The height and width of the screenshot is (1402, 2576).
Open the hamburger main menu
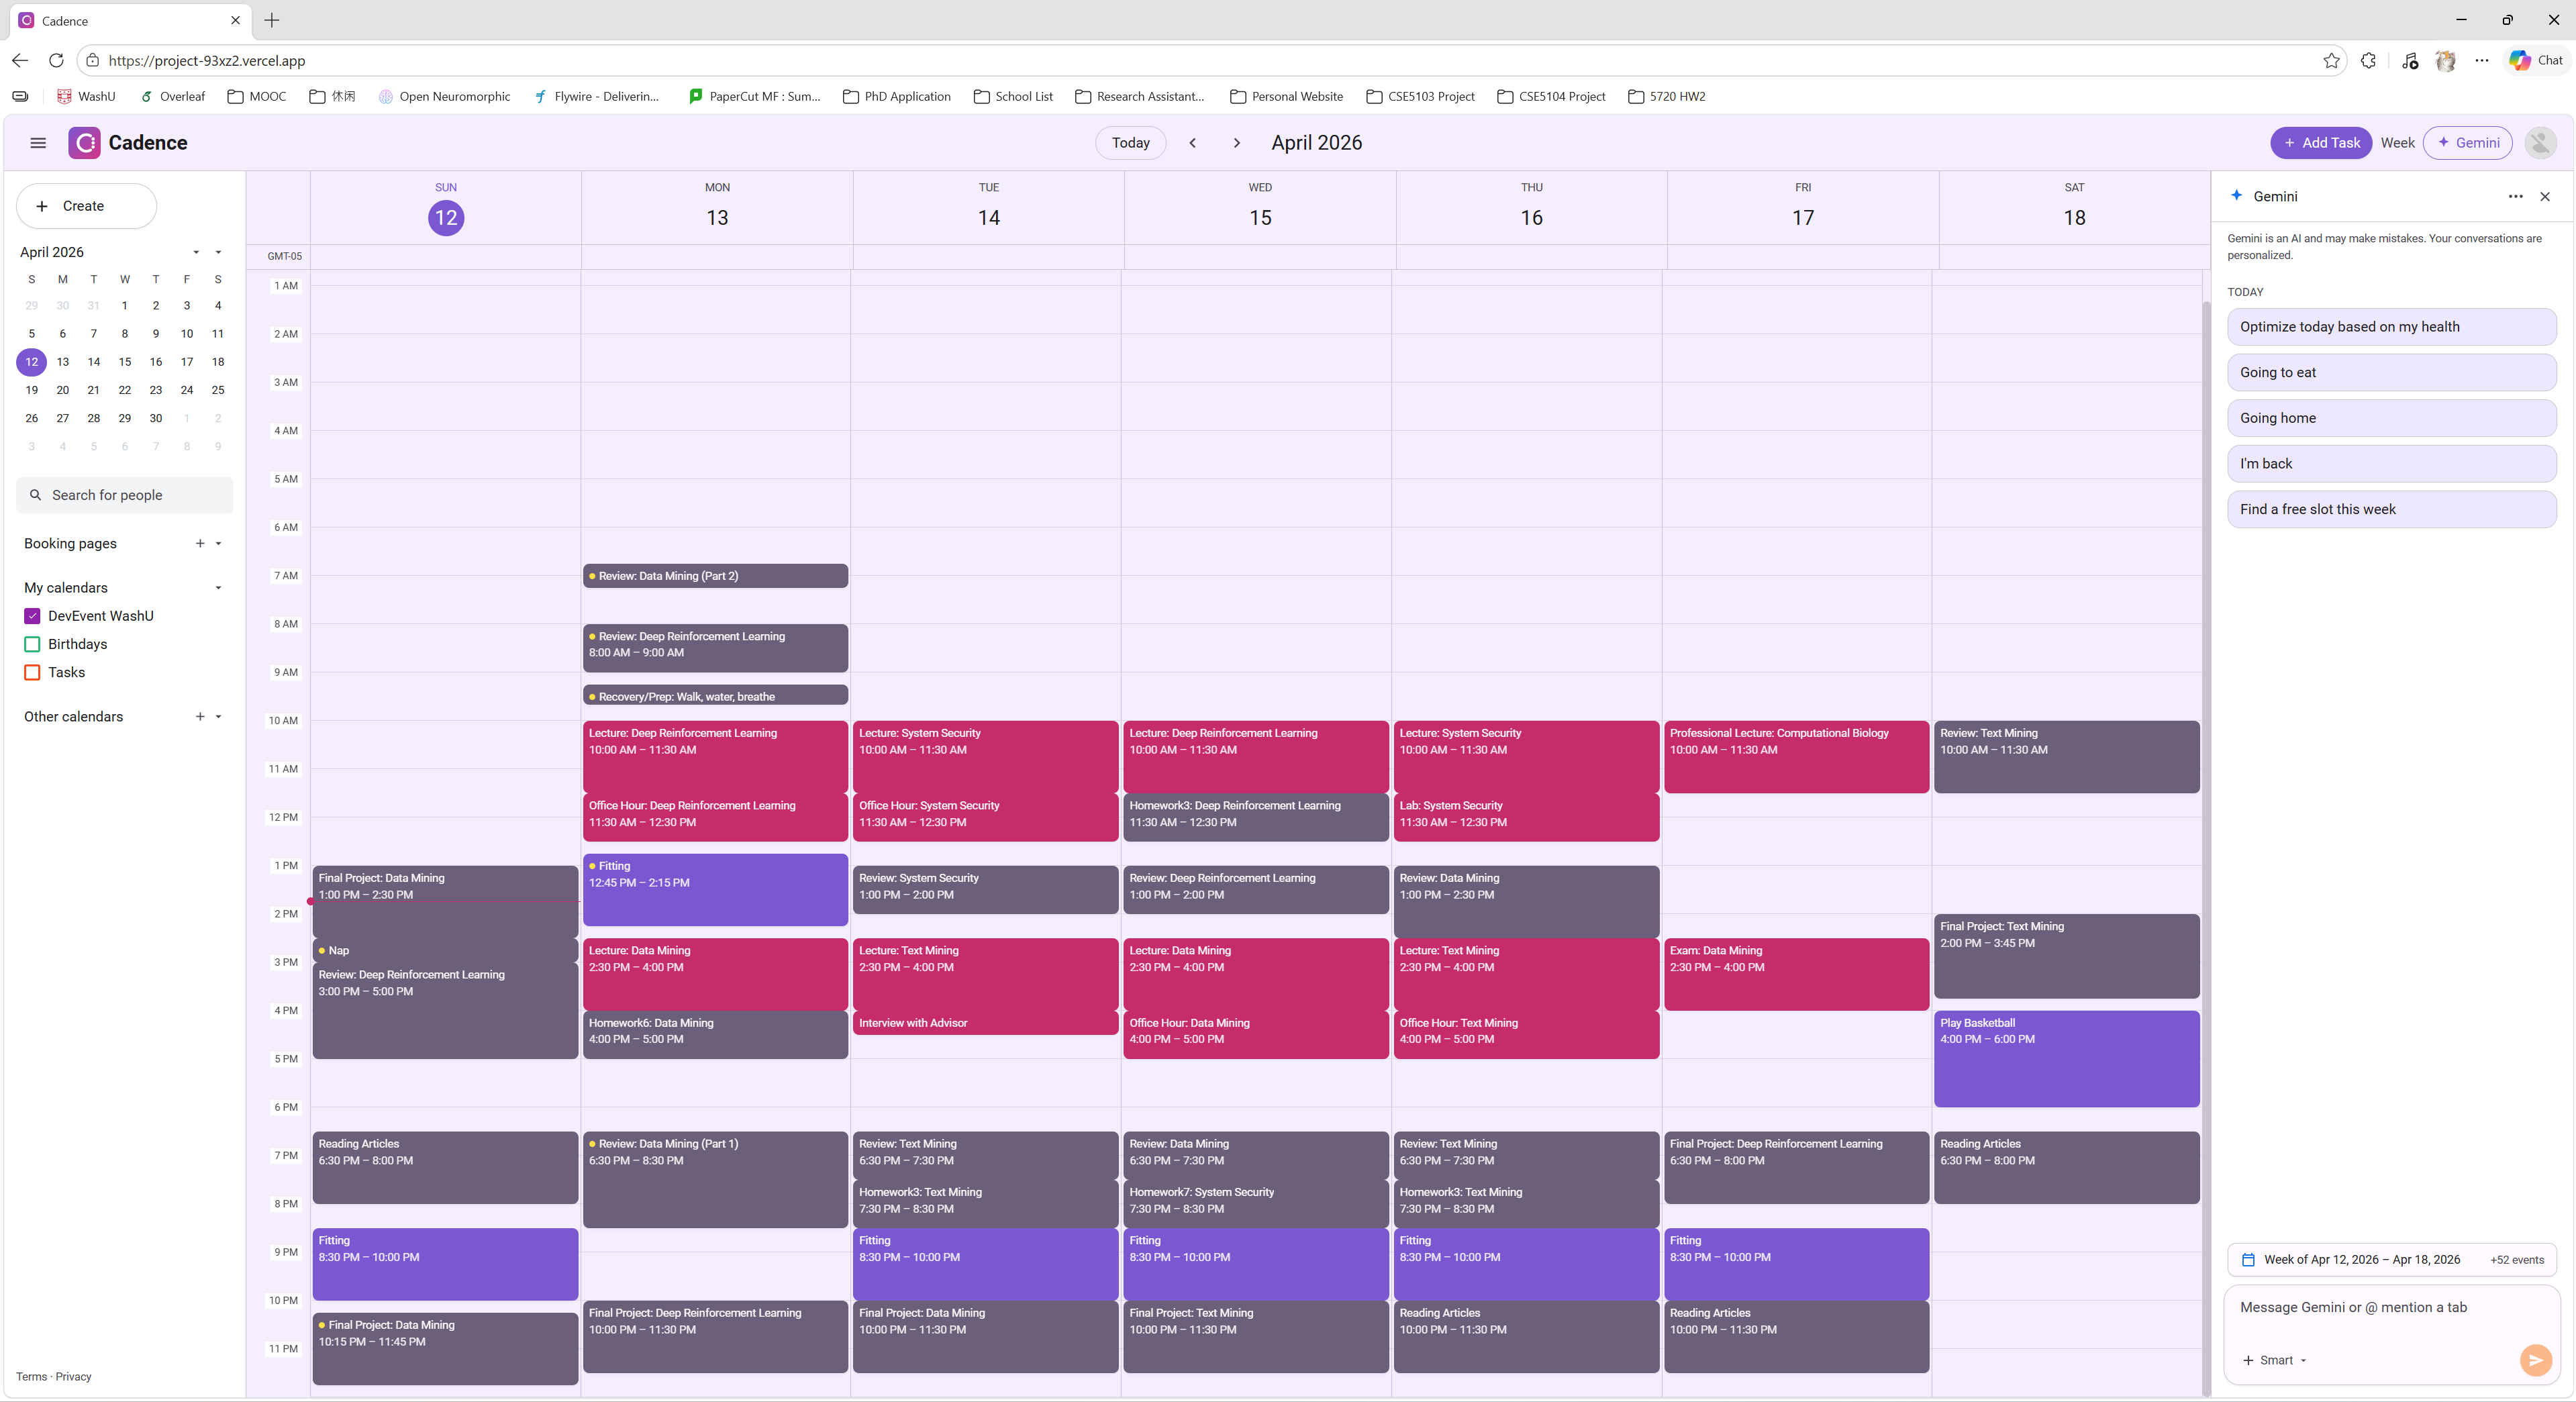click(x=38, y=143)
